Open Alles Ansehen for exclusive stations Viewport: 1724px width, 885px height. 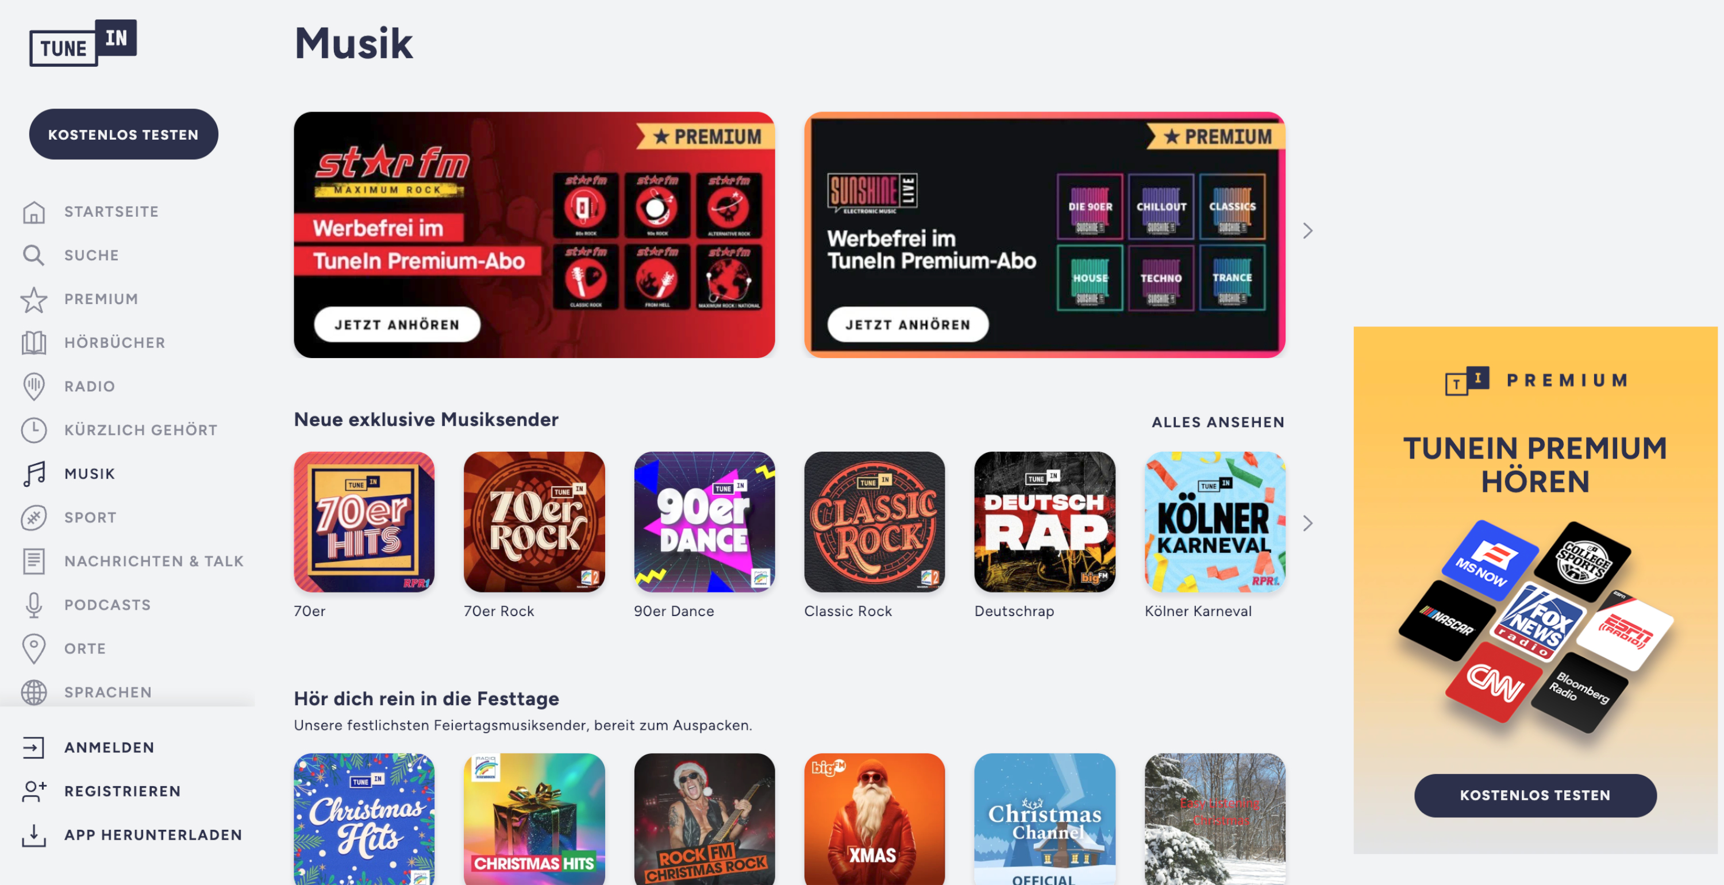point(1218,422)
